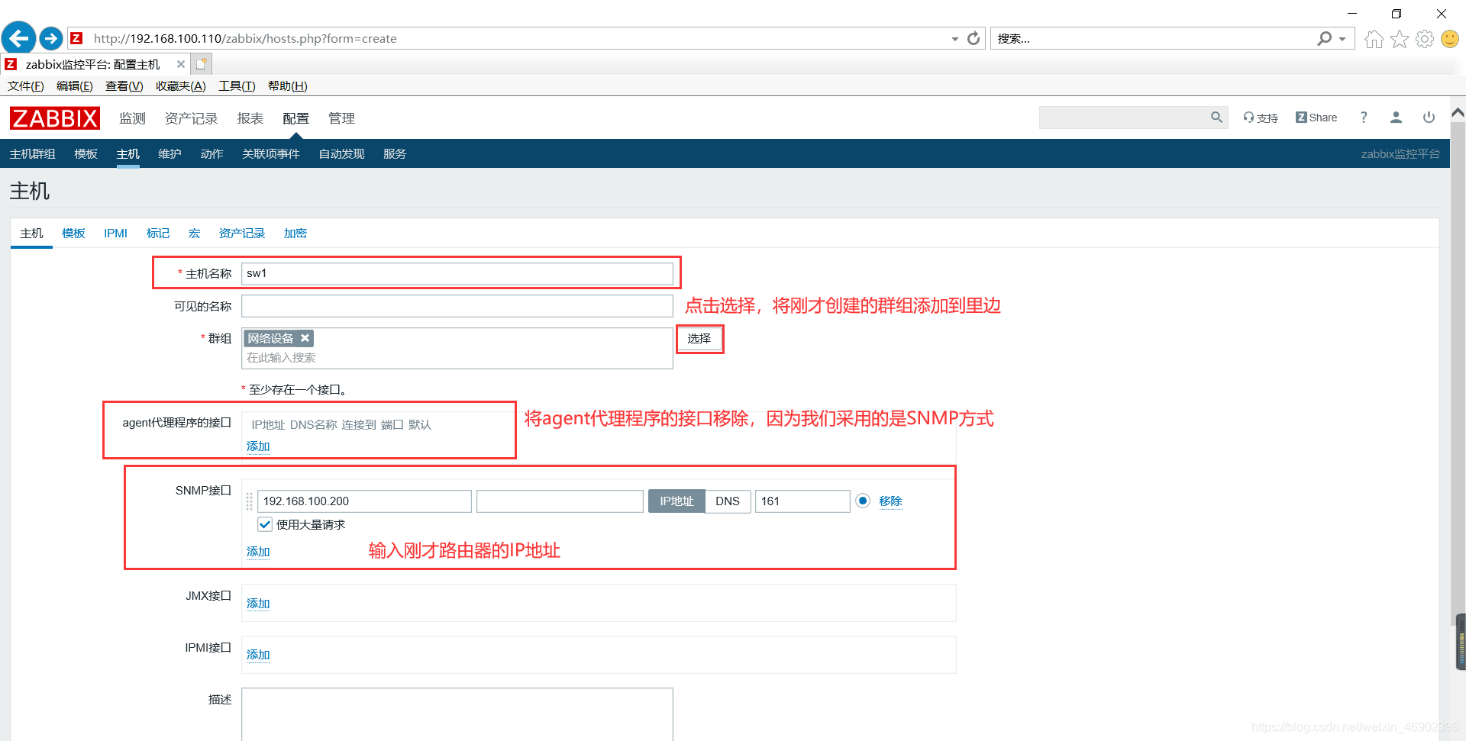Open the 关联项事件 submenu

[x=270, y=153]
